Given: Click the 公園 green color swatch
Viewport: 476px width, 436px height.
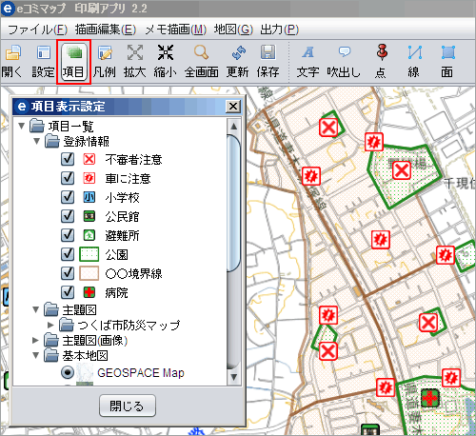Looking at the screenshot, I should pyautogui.click(x=89, y=254).
